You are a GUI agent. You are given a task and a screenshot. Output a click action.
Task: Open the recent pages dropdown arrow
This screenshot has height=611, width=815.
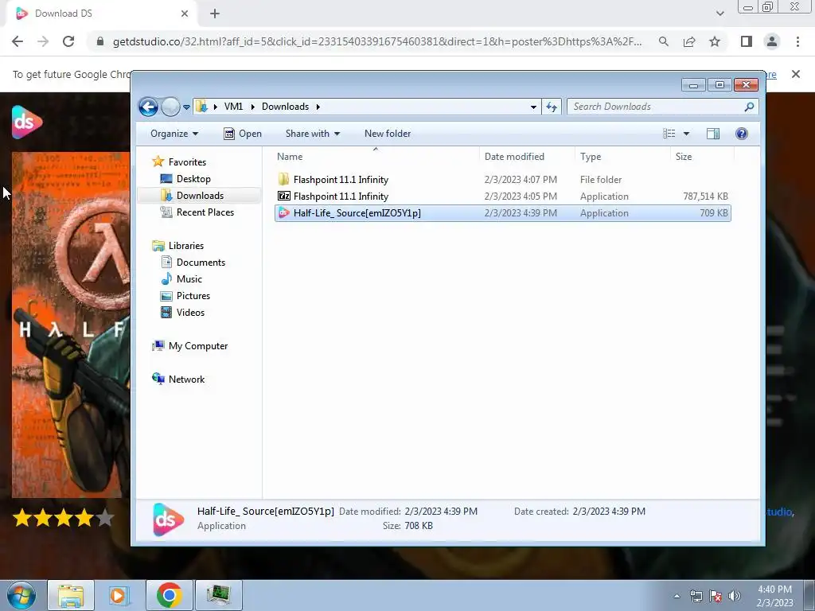tap(186, 107)
